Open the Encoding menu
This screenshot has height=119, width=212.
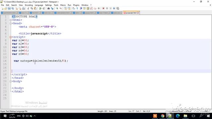click(x=29, y=5)
